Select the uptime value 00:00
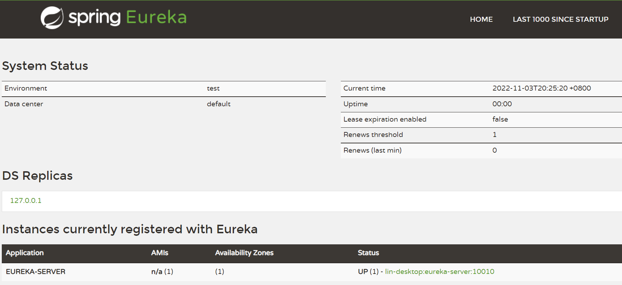This screenshot has width=622, height=285. [502, 104]
